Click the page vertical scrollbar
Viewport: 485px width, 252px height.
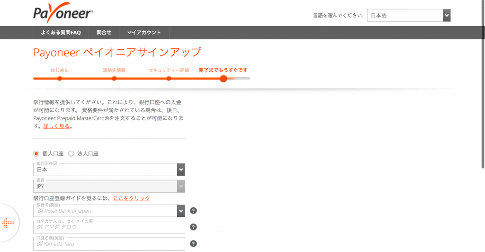483,83
